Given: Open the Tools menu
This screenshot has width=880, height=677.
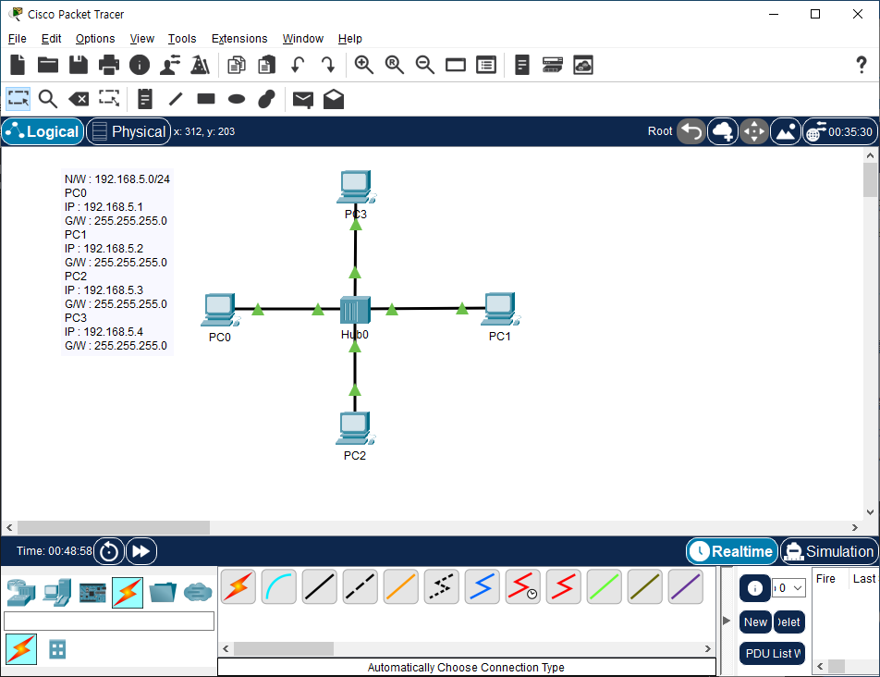Looking at the screenshot, I should [182, 38].
